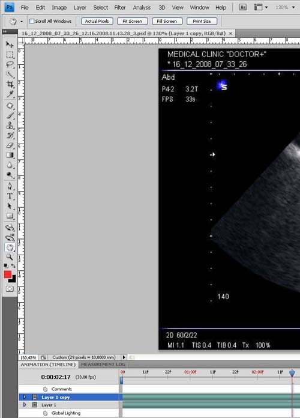Toggle Quick Mask mode
This screenshot has width=300, height=418.
coord(10,289)
